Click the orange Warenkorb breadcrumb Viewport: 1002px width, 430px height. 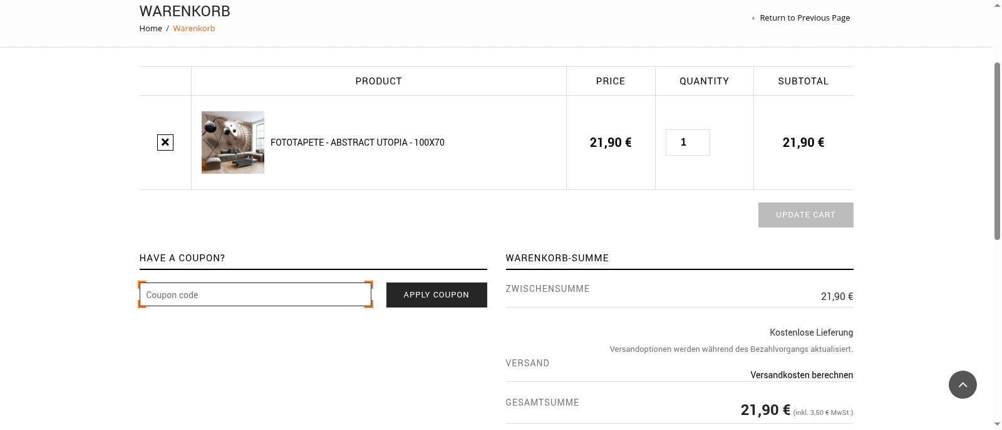coord(194,29)
